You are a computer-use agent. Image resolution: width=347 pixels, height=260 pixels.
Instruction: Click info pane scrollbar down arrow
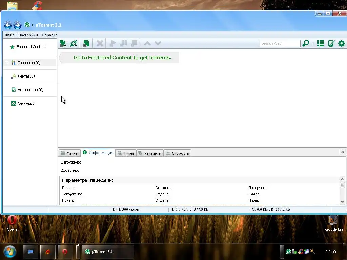(x=342, y=202)
